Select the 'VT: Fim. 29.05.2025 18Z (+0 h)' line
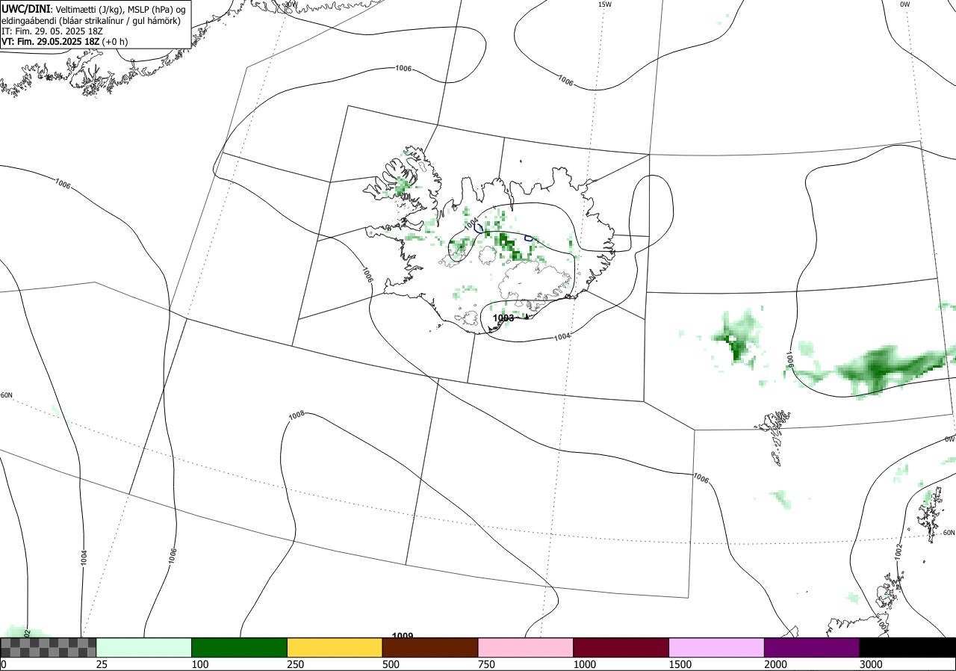The height and width of the screenshot is (671, 956). [x=64, y=42]
